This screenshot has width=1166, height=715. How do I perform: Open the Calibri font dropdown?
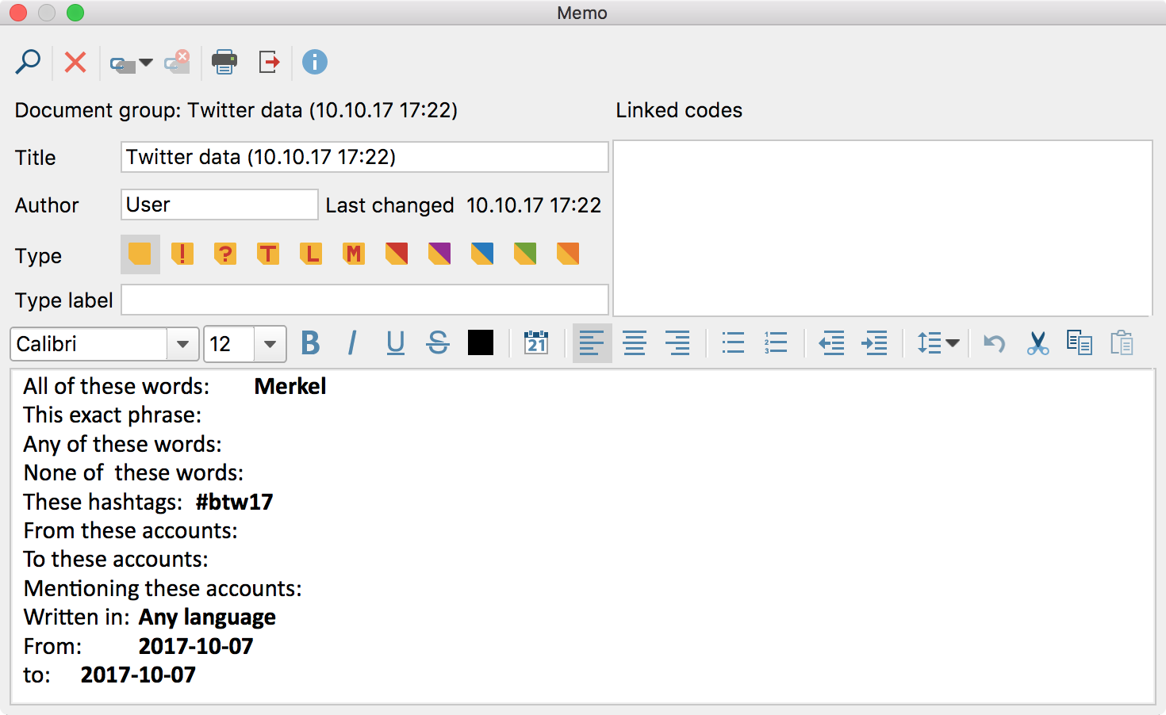click(x=182, y=344)
